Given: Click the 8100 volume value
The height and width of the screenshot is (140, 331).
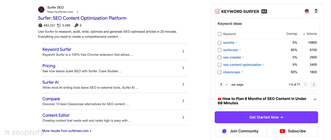Looking at the screenshot, I should (313, 50).
